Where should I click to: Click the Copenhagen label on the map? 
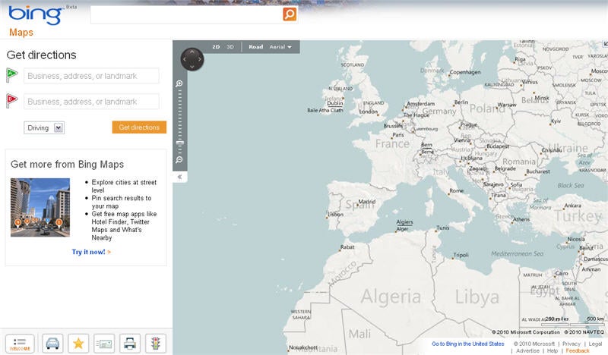click(x=465, y=72)
